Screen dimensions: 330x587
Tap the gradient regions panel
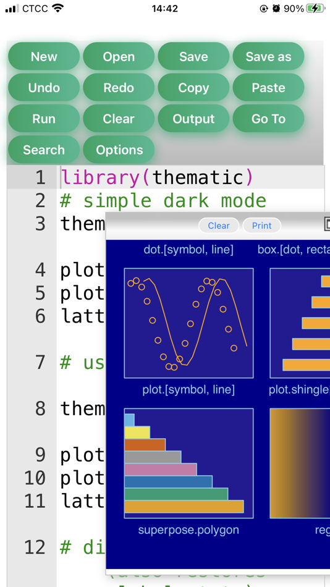pos(300,463)
